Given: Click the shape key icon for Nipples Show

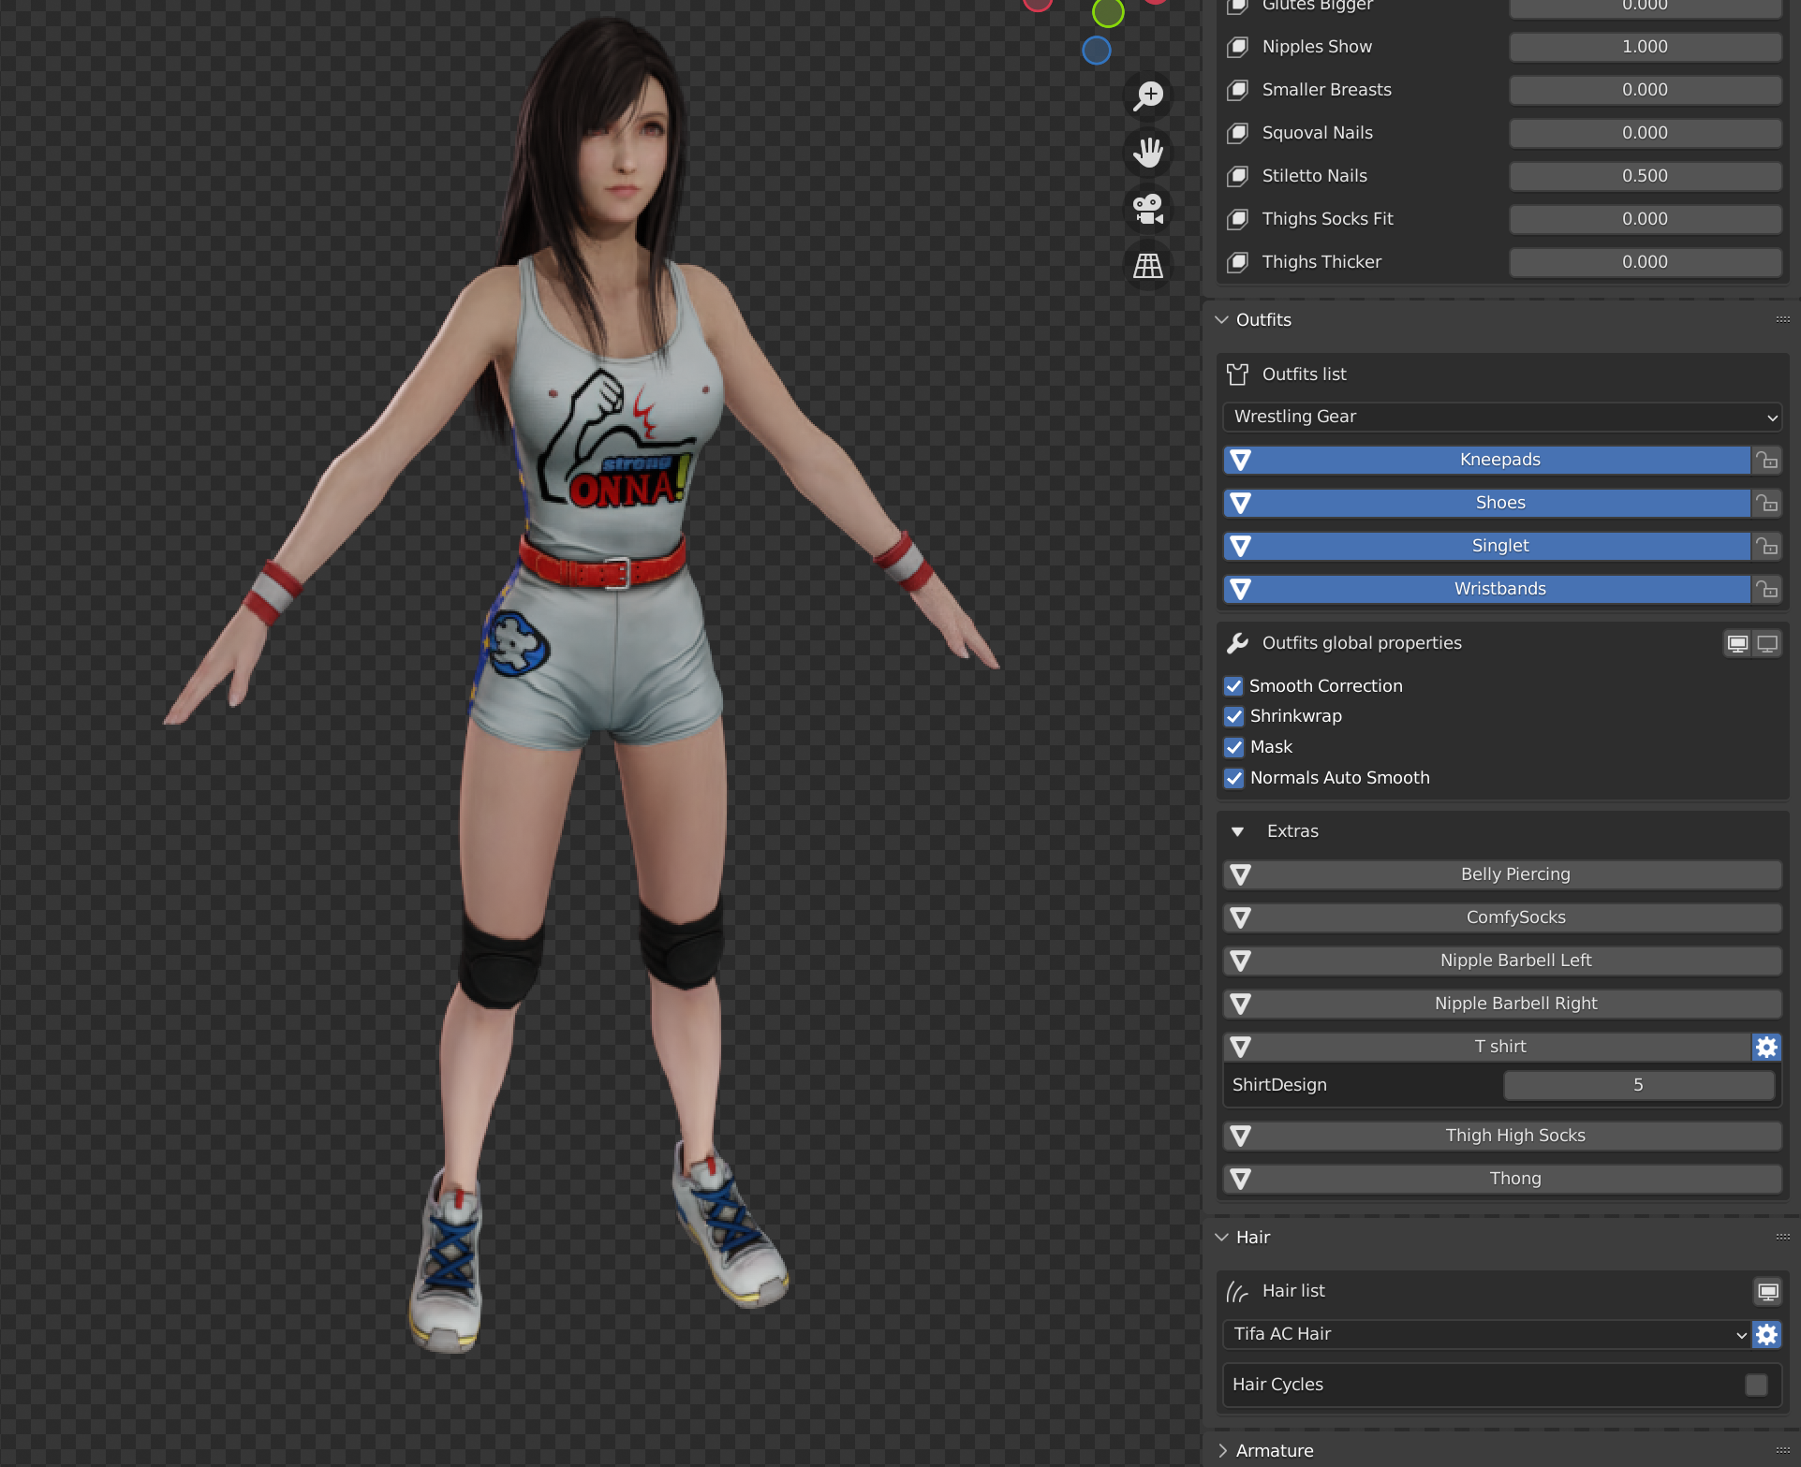Looking at the screenshot, I should (1238, 47).
